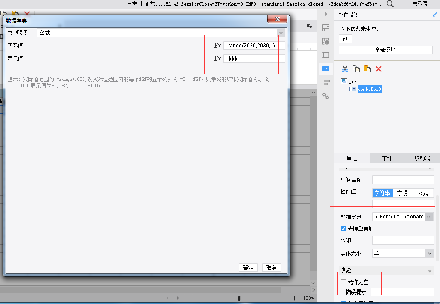Open the cell attributes panel icon
Image resolution: width=440 pixels, height=304 pixels.
326,28
